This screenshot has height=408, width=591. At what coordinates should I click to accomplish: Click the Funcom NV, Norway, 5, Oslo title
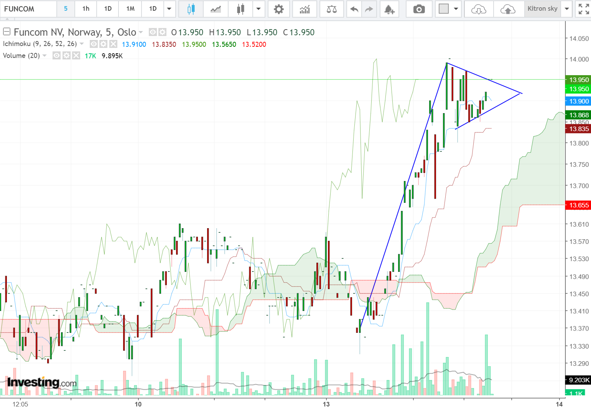coord(75,32)
